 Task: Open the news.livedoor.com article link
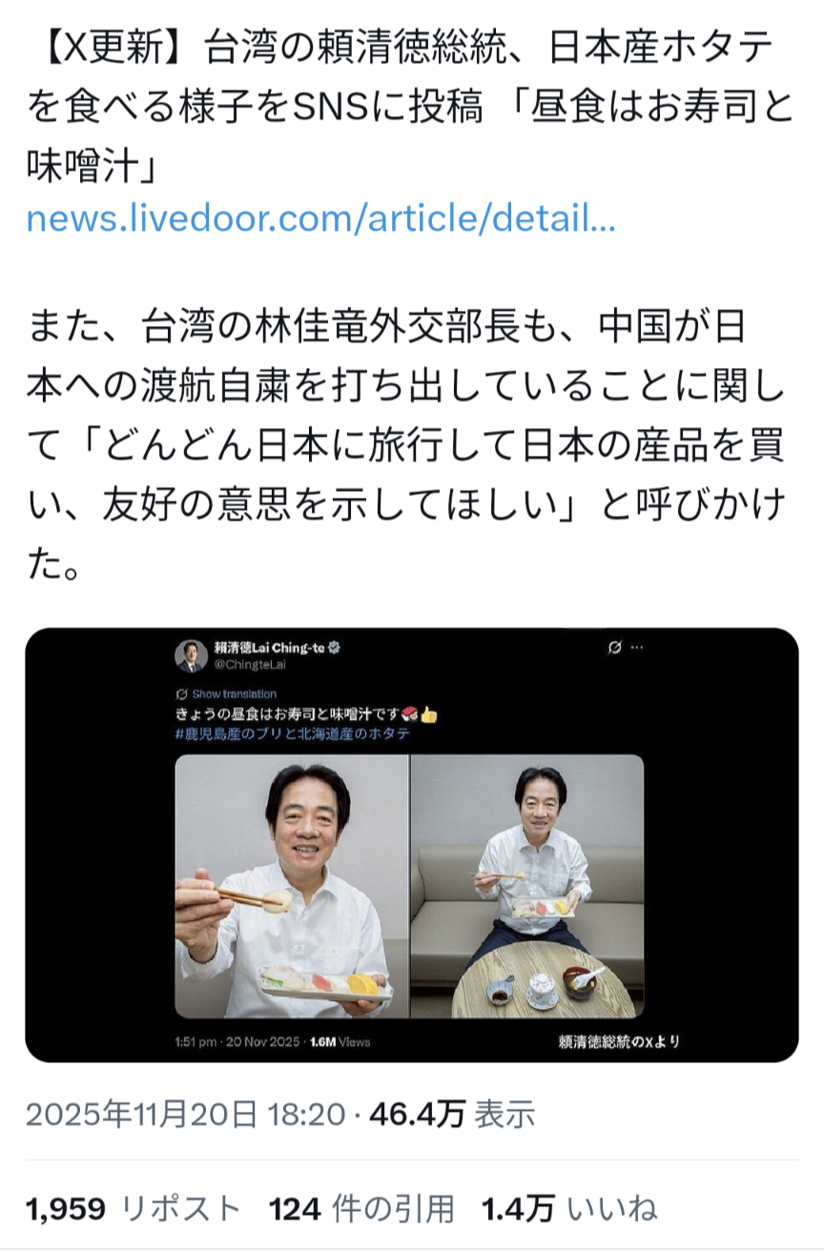pos(321,220)
